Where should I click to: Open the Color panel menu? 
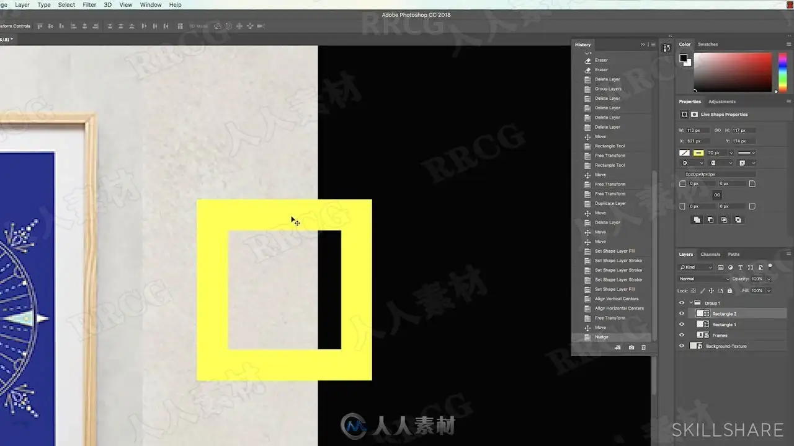(789, 45)
